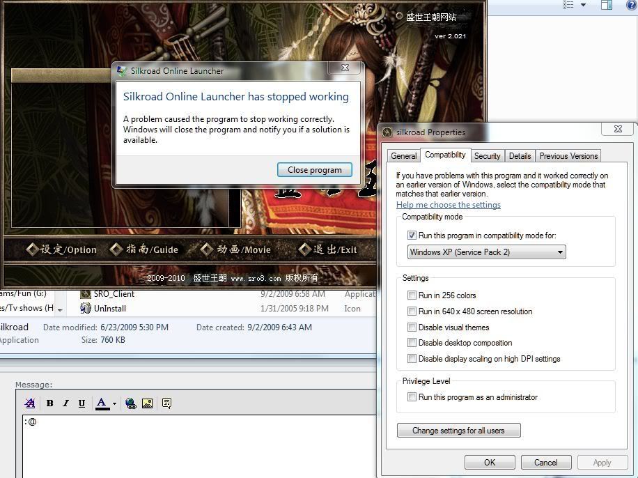
Task: Click the Size value 760 KB
Action: [x=113, y=340]
